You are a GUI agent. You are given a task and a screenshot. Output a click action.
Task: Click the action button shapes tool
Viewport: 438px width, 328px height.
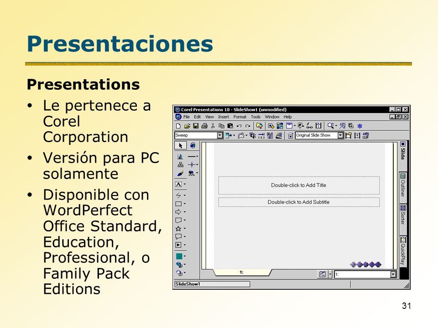pos(178,245)
